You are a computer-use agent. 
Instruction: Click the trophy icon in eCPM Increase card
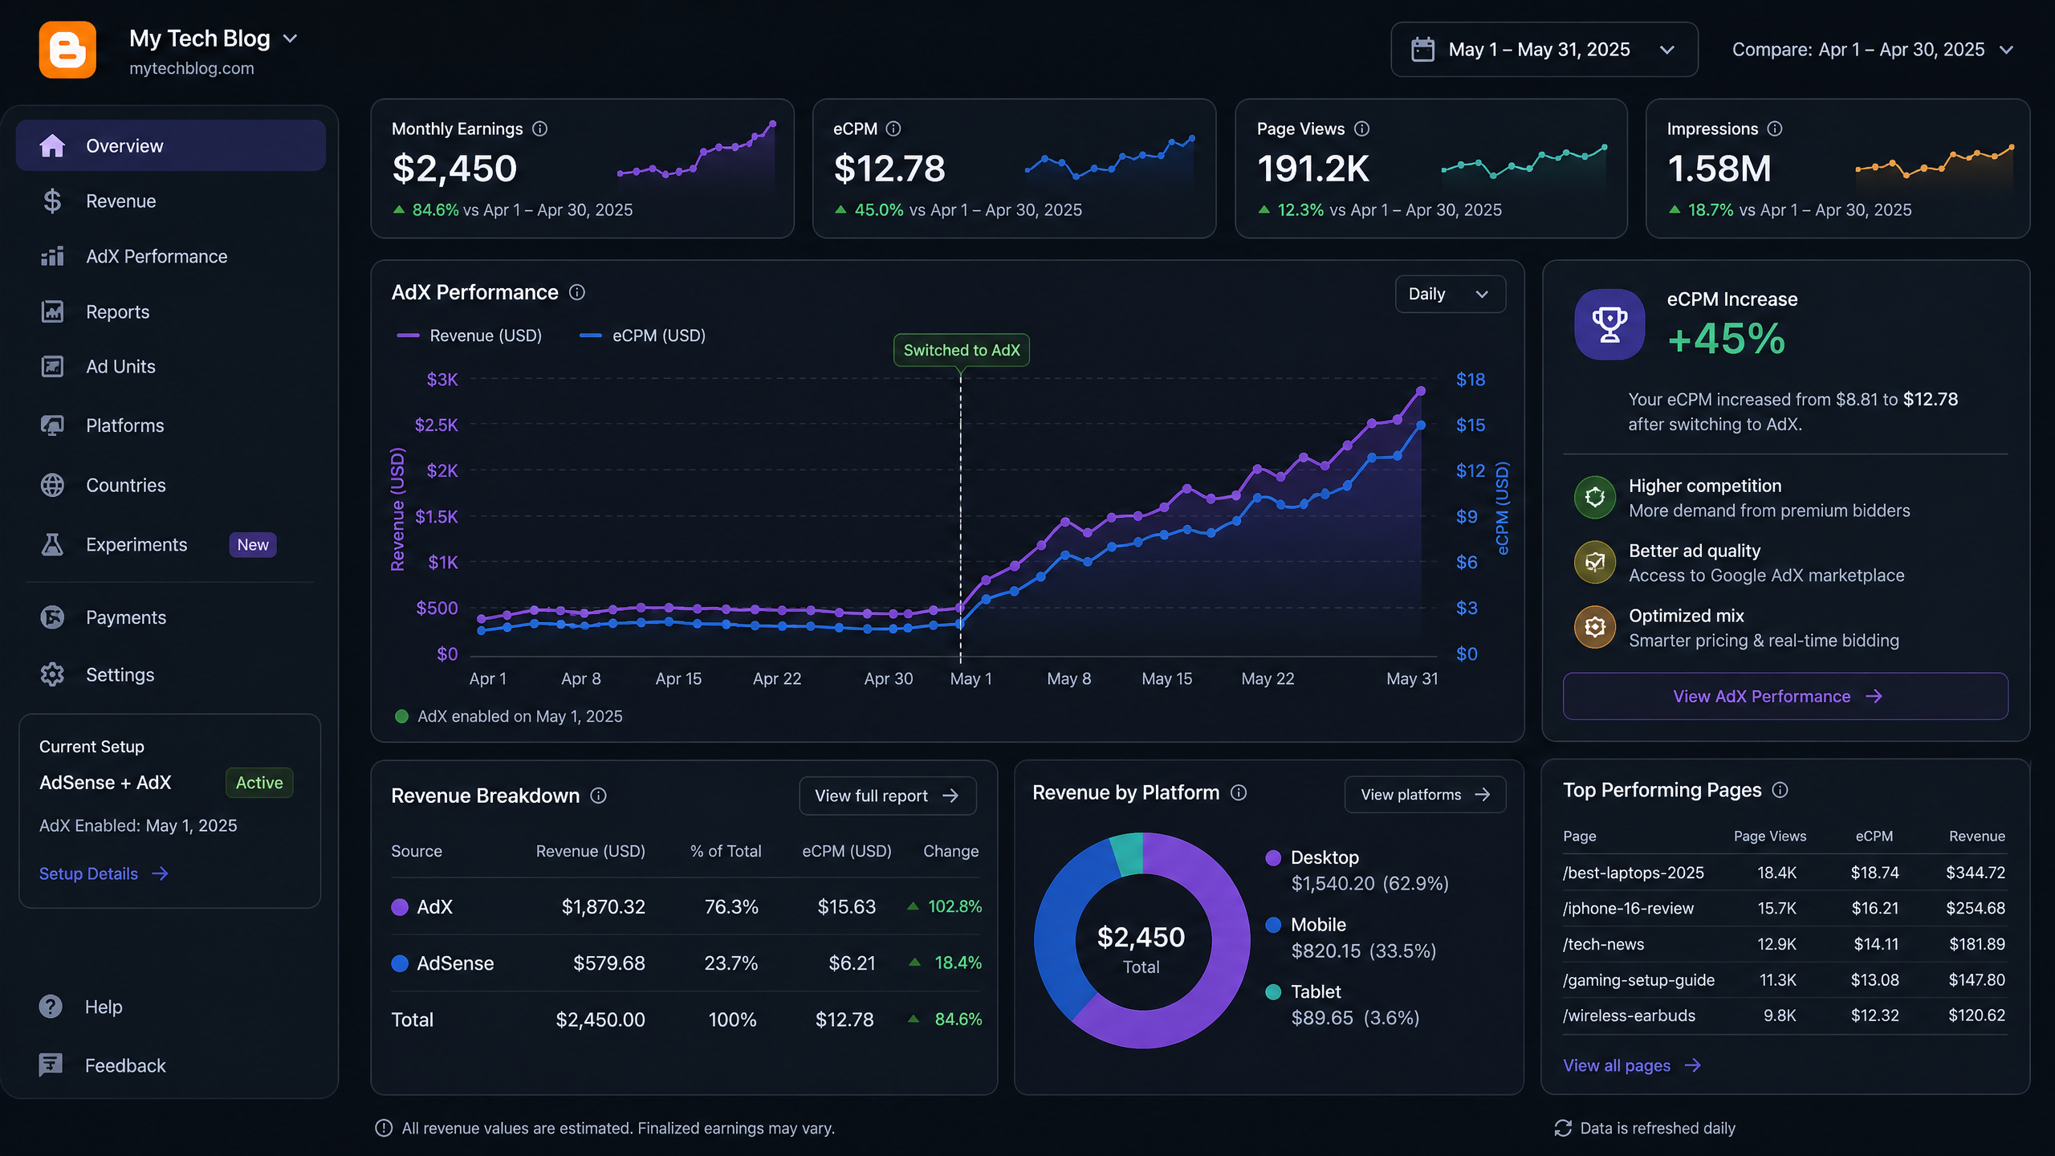[1609, 324]
